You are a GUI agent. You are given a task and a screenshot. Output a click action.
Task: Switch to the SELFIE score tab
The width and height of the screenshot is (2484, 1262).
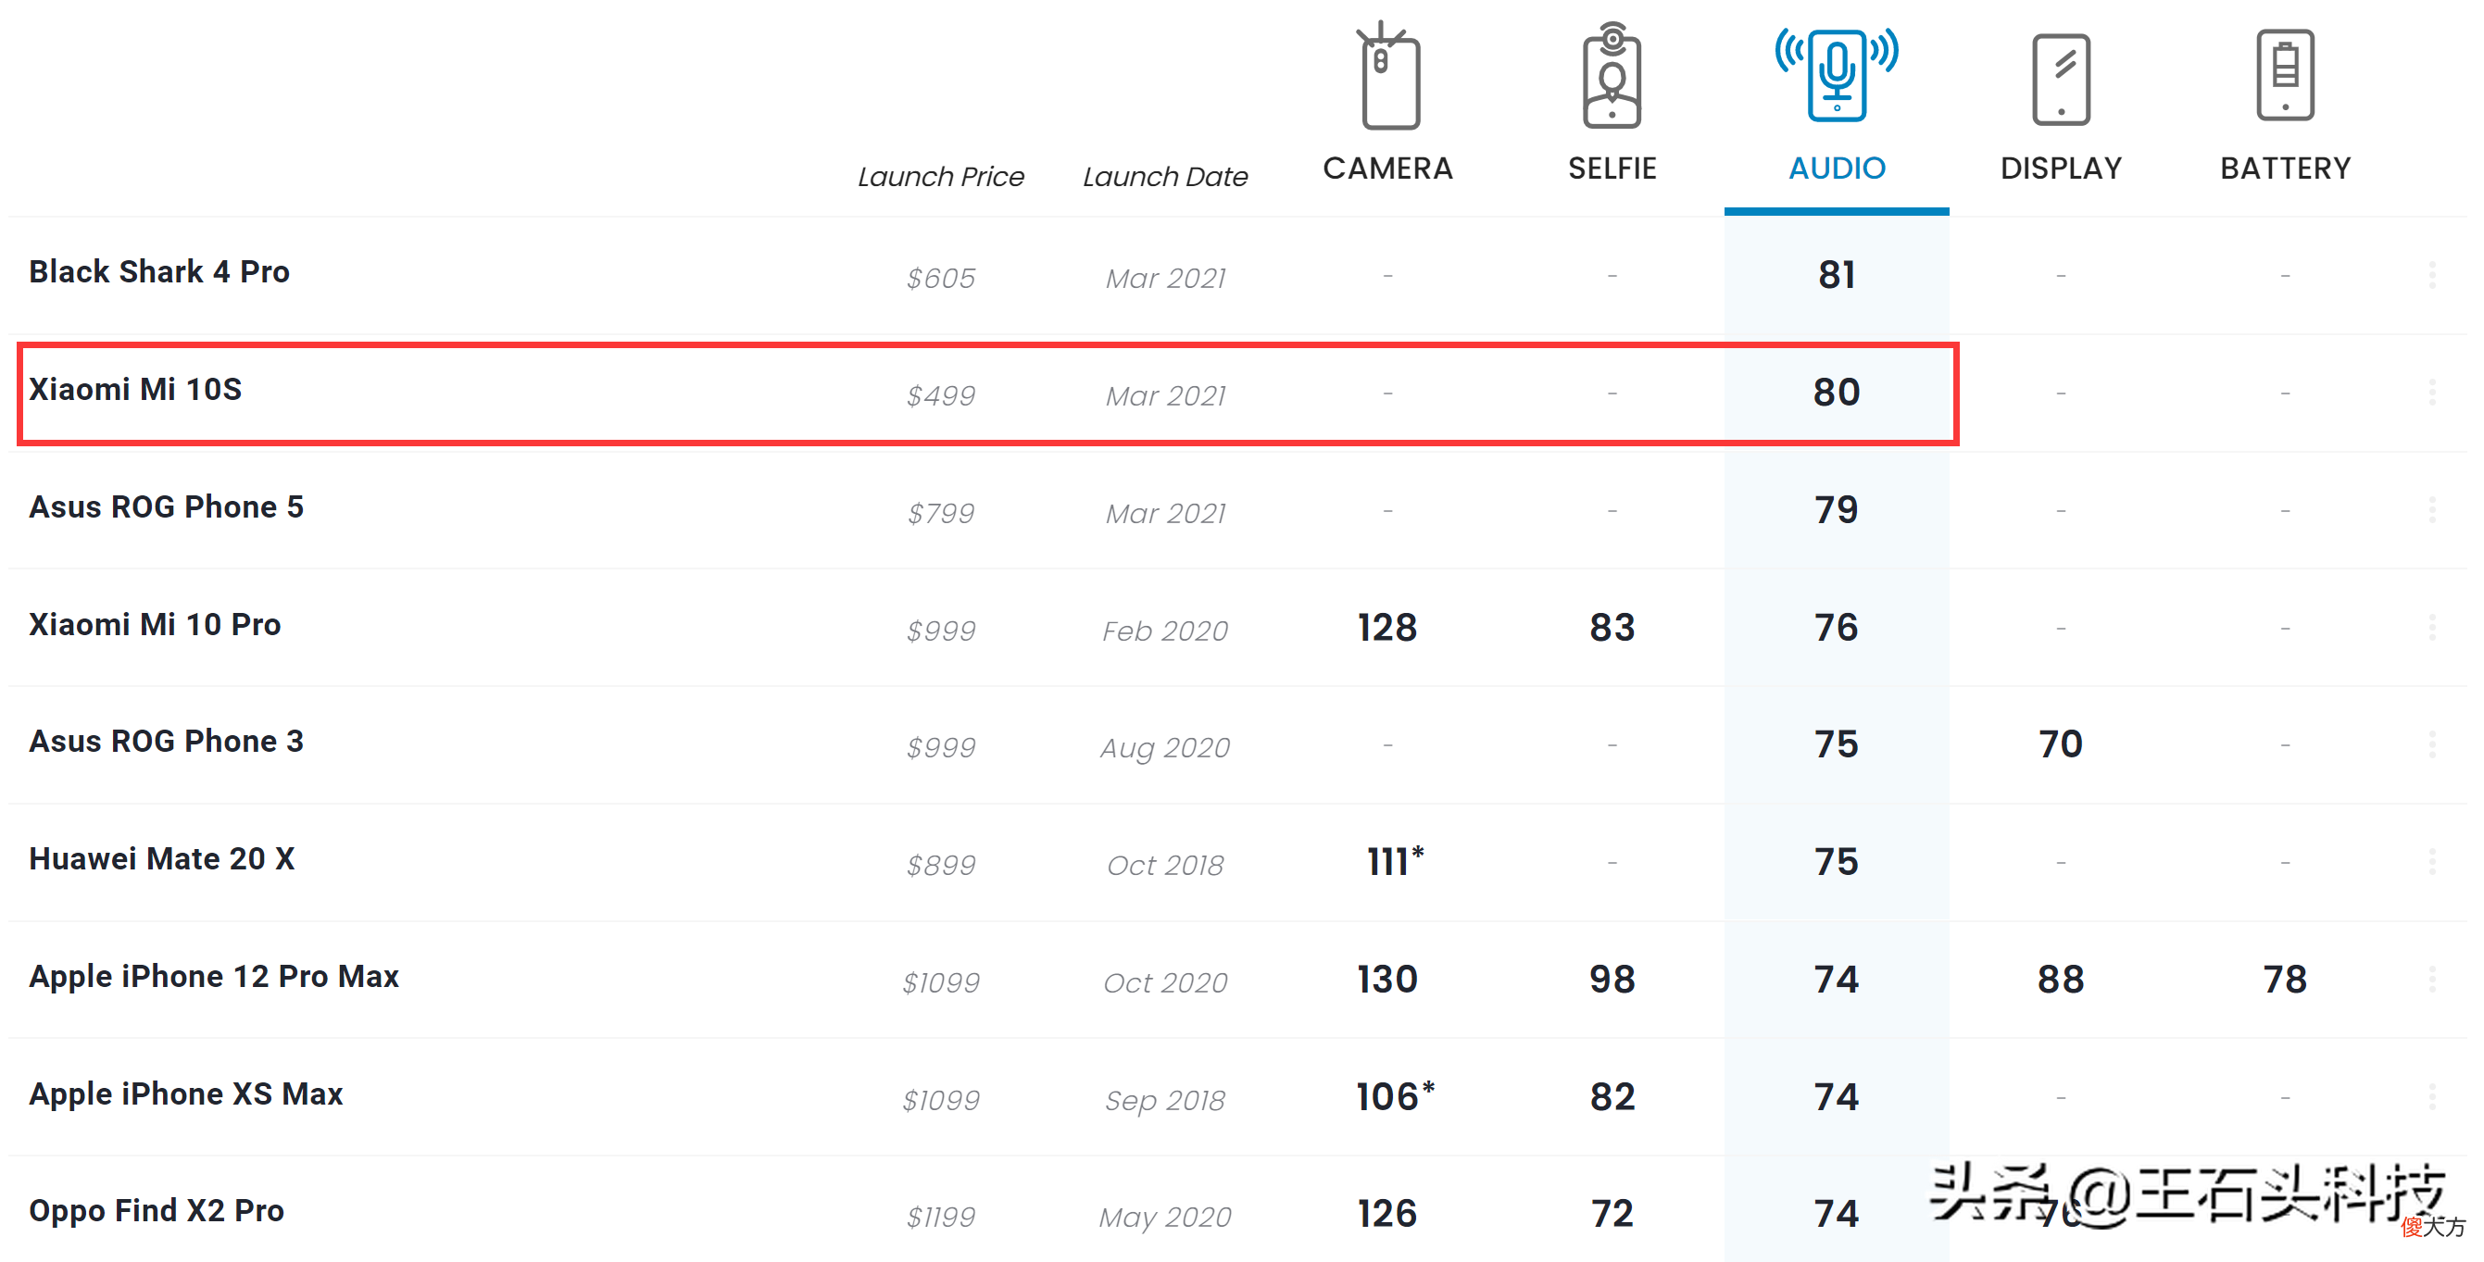coord(1612,169)
